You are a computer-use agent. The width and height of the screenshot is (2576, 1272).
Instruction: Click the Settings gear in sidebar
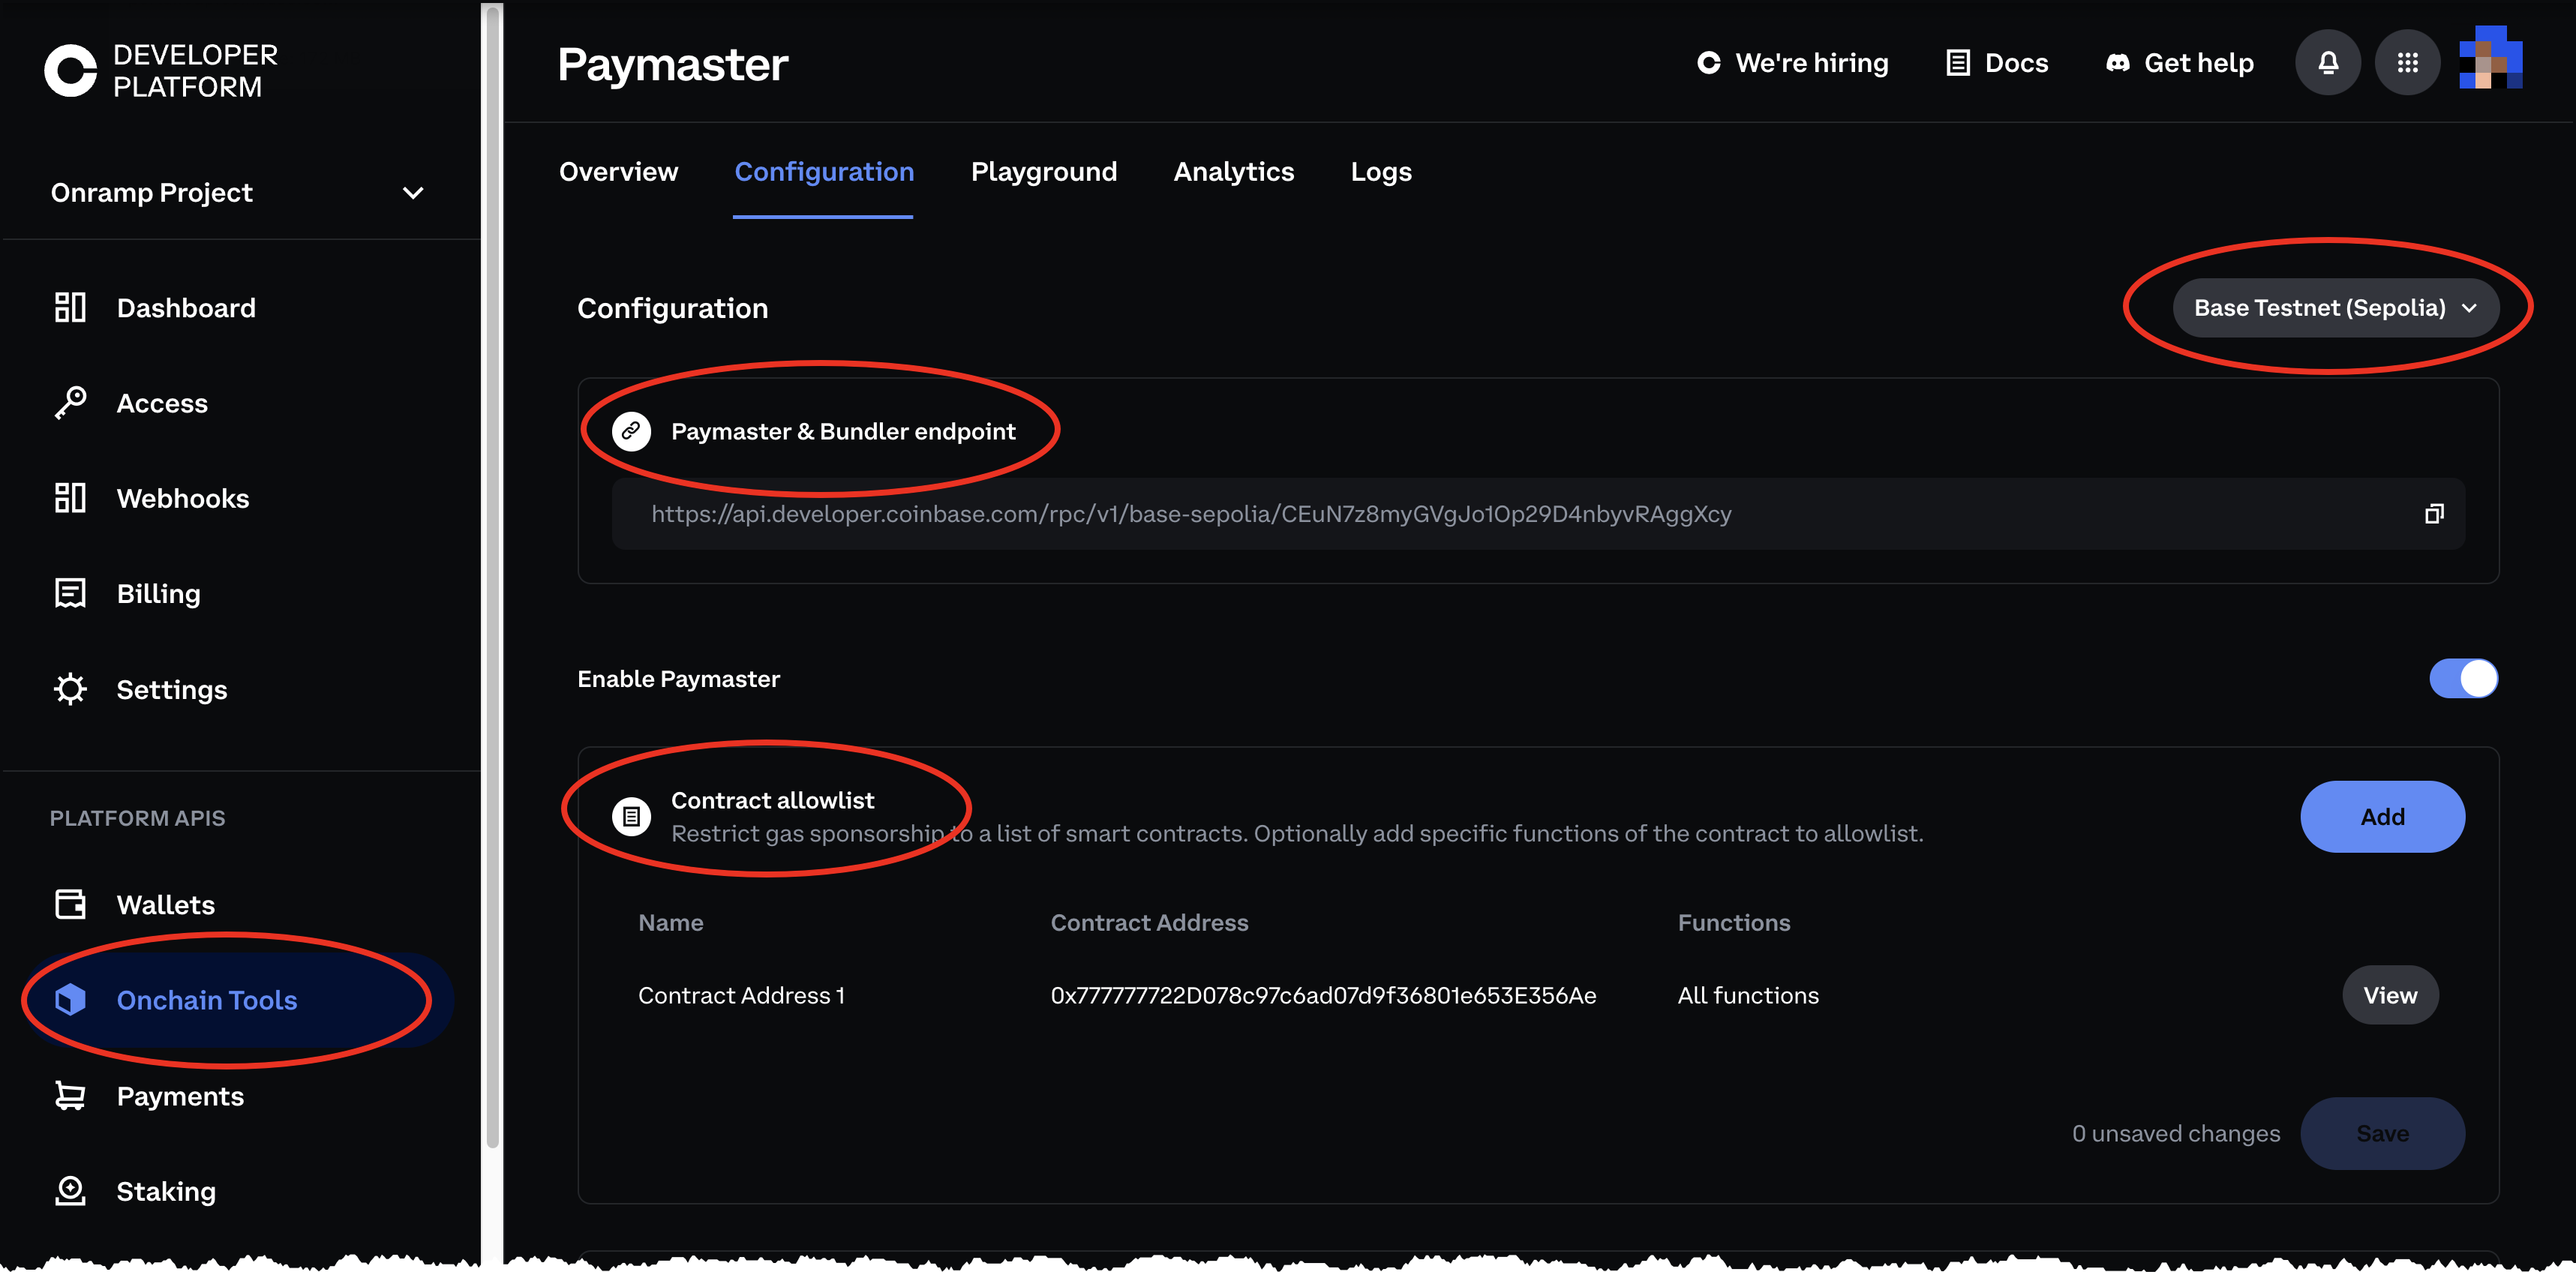70,690
